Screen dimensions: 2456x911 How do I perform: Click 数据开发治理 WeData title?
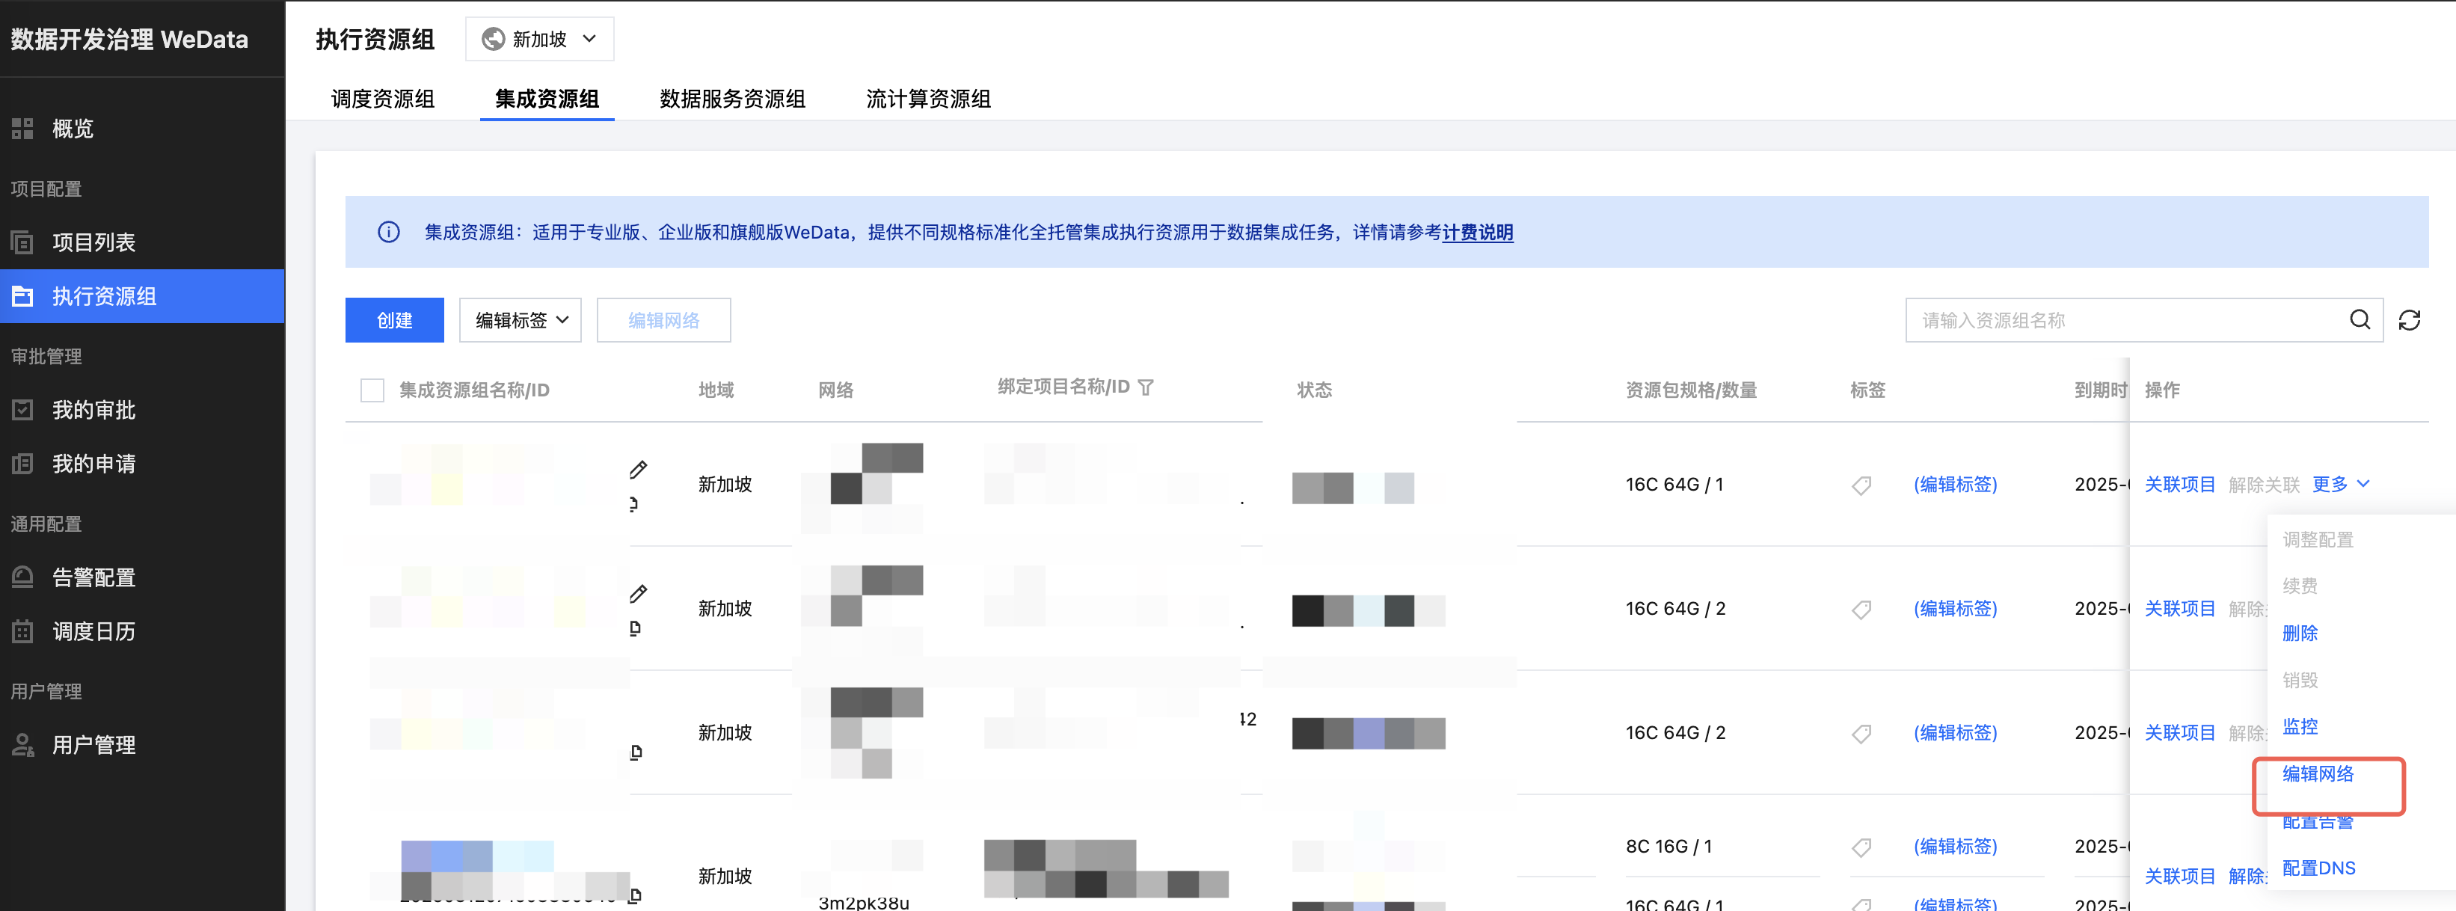129,39
